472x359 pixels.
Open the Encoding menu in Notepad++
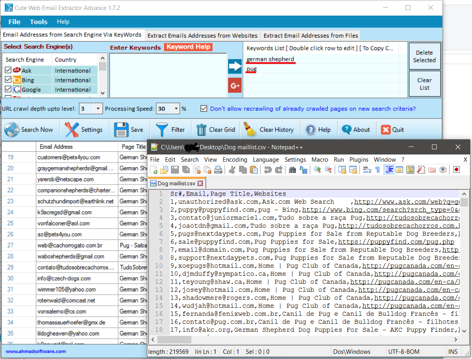235,160
